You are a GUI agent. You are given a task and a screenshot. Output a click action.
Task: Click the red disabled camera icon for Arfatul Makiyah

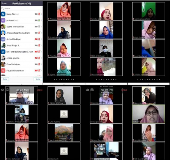pyautogui.click(x=36, y=39)
